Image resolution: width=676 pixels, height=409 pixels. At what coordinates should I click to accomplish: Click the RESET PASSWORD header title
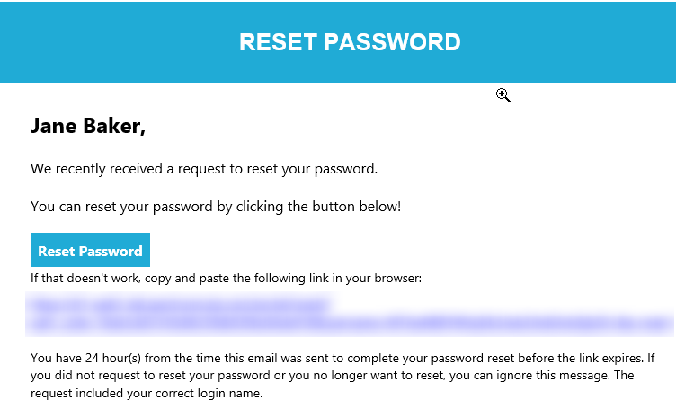(350, 42)
